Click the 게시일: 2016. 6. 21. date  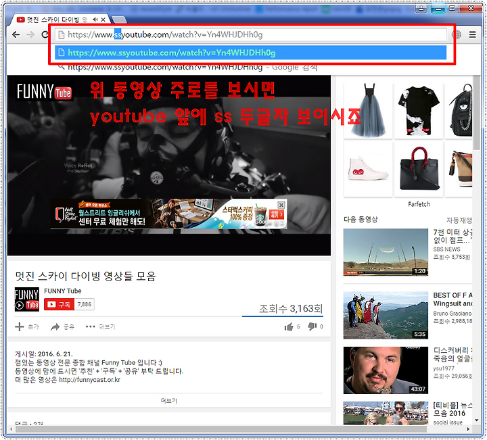click(44, 354)
